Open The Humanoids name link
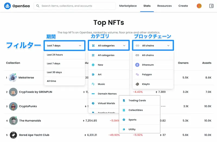 pyautogui.click(x=30, y=121)
